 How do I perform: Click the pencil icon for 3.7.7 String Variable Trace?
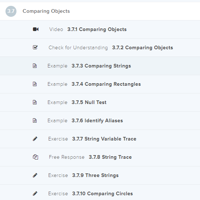(35, 139)
